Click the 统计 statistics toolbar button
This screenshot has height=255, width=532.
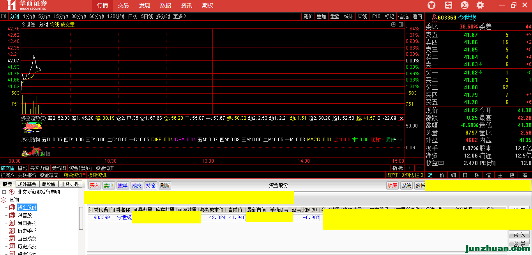[x=348, y=16]
